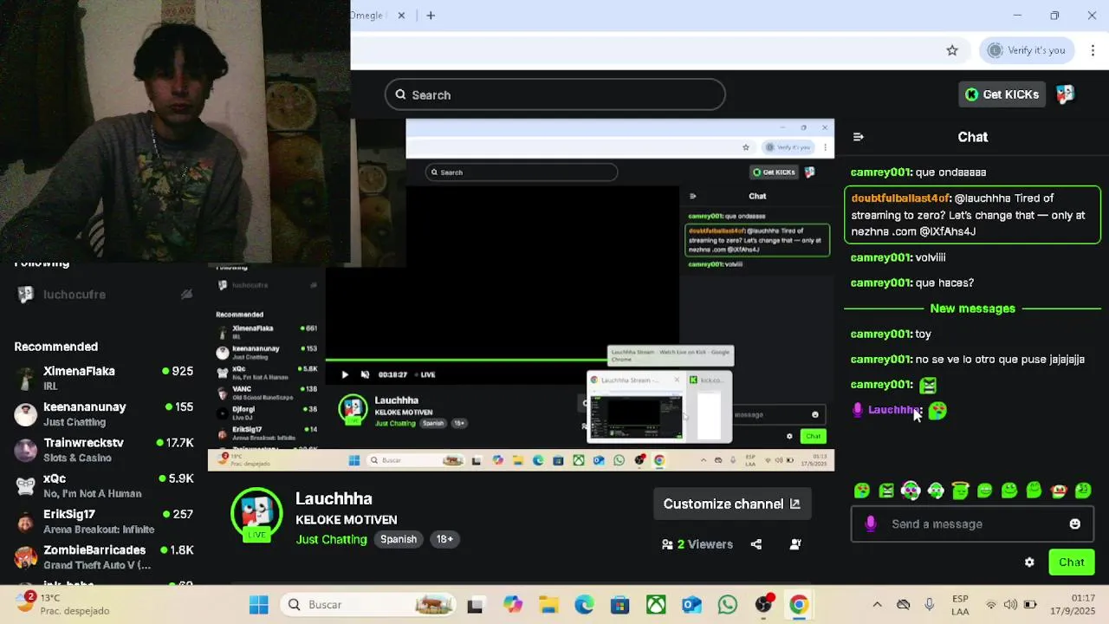Focus the Send a message input

(972, 523)
